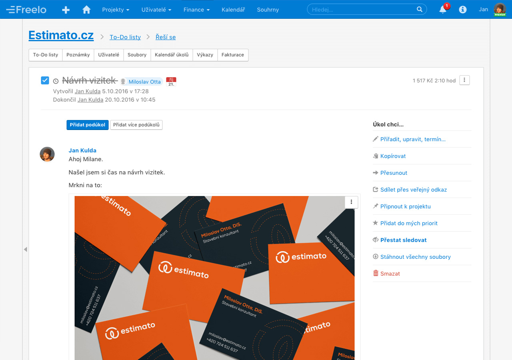Click the download icon for Stáhnout soubory
Image resolution: width=512 pixels, height=360 pixels.
[375, 257]
